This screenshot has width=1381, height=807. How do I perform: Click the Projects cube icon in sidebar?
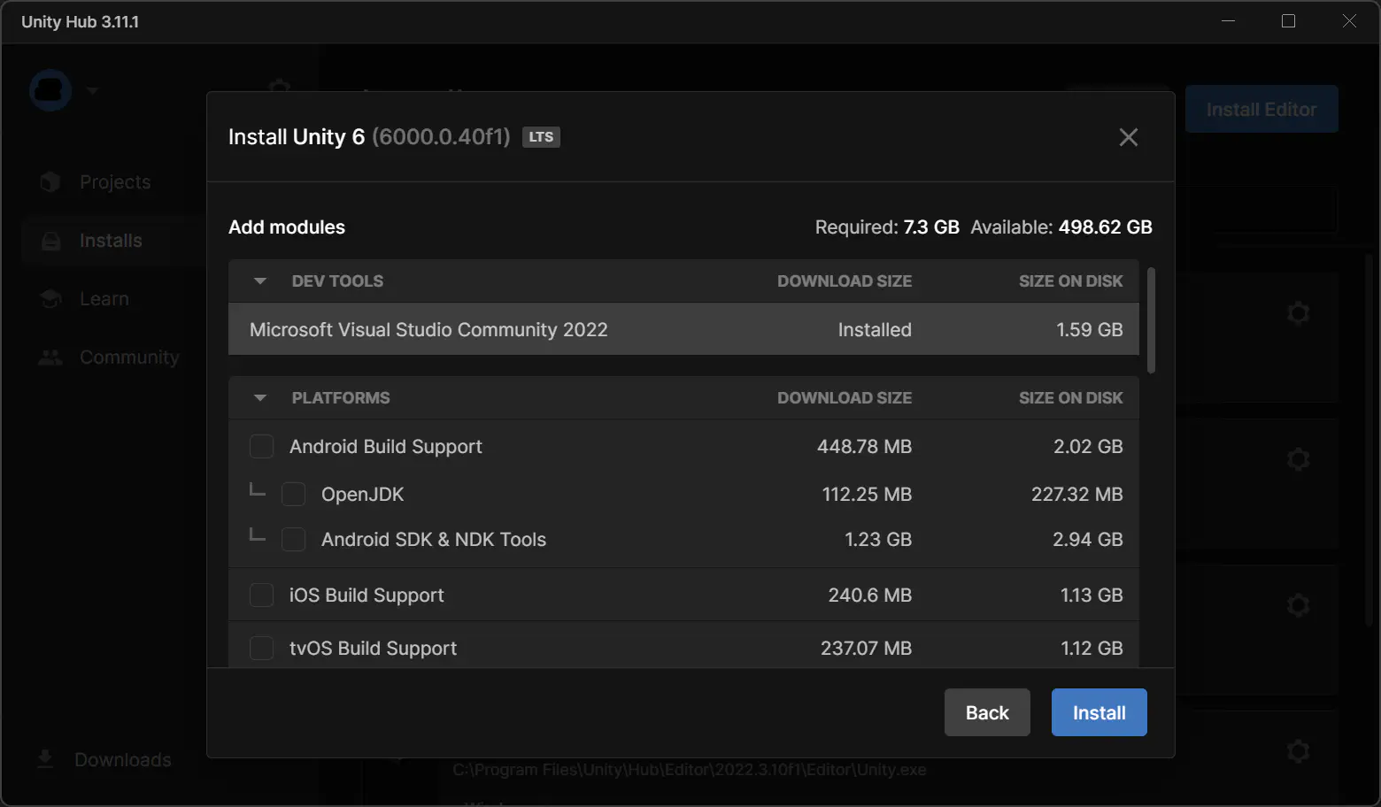pyautogui.click(x=50, y=182)
